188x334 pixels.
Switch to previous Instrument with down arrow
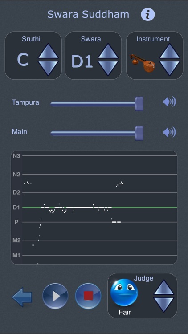(170, 68)
